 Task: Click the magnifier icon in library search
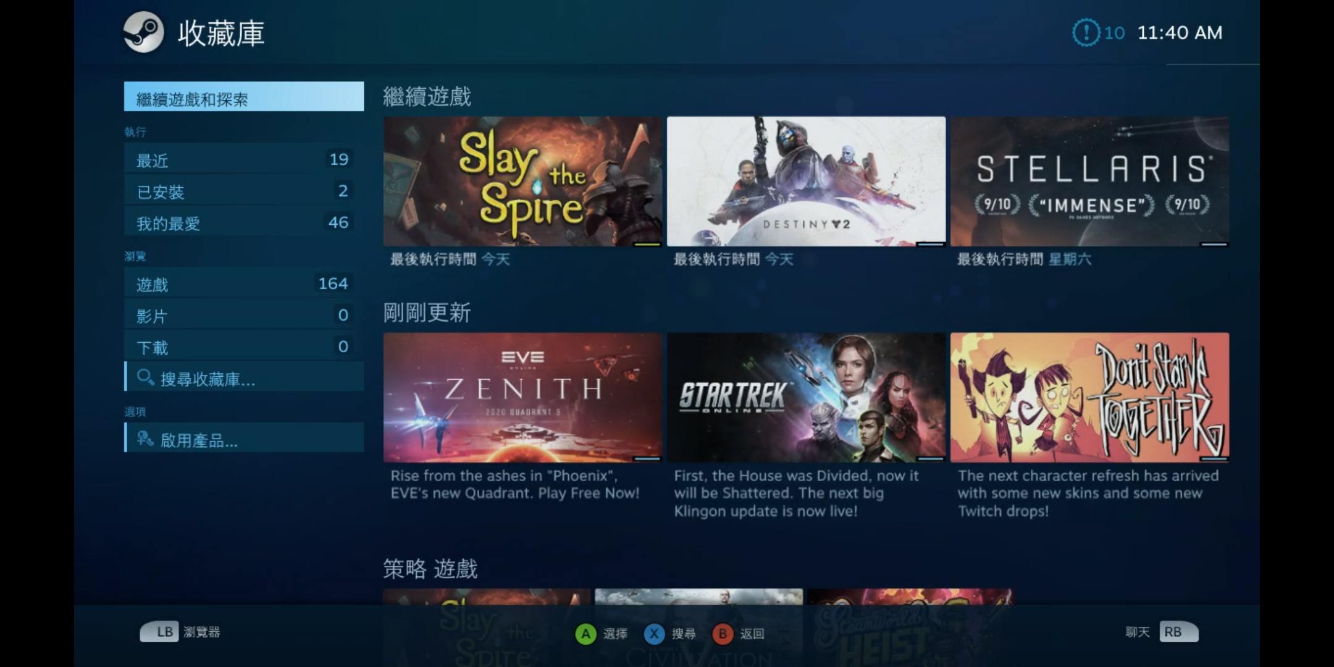point(145,377)
